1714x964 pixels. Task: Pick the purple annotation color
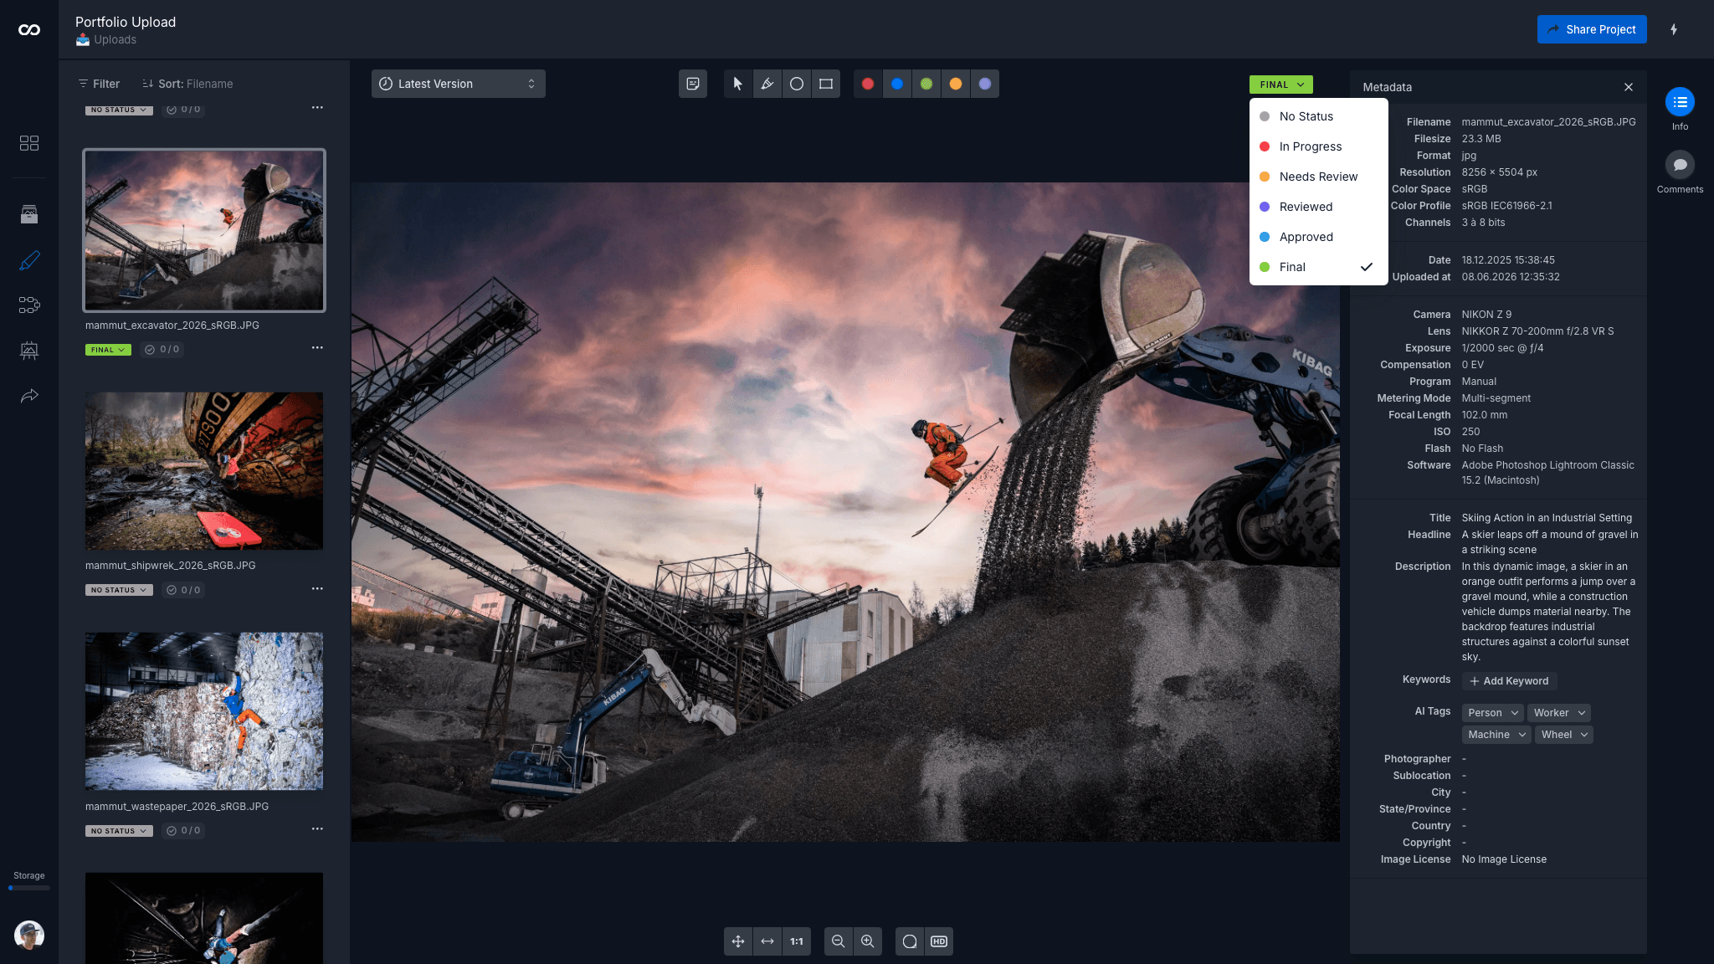[985, 84]
